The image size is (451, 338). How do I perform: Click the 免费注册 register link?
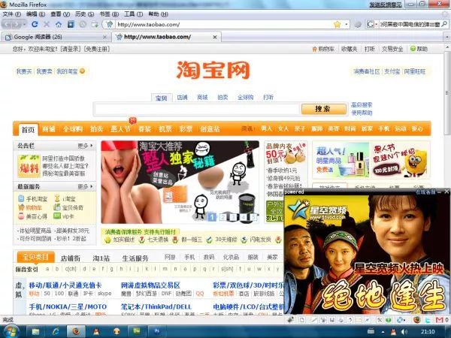click(97, 49)
